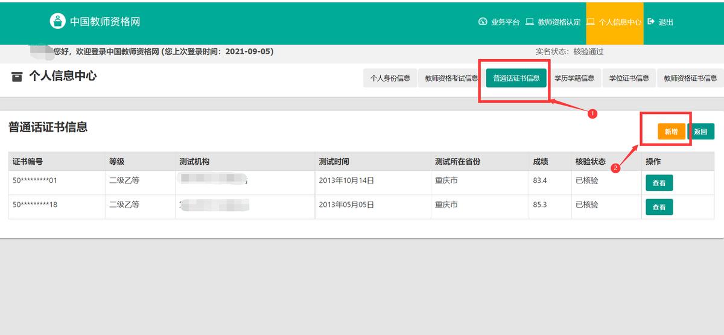The width and height of the screenshot is (724, 335).
Task: Switch to the 学历学籍信息 tab
Action: tap(574, 78)
